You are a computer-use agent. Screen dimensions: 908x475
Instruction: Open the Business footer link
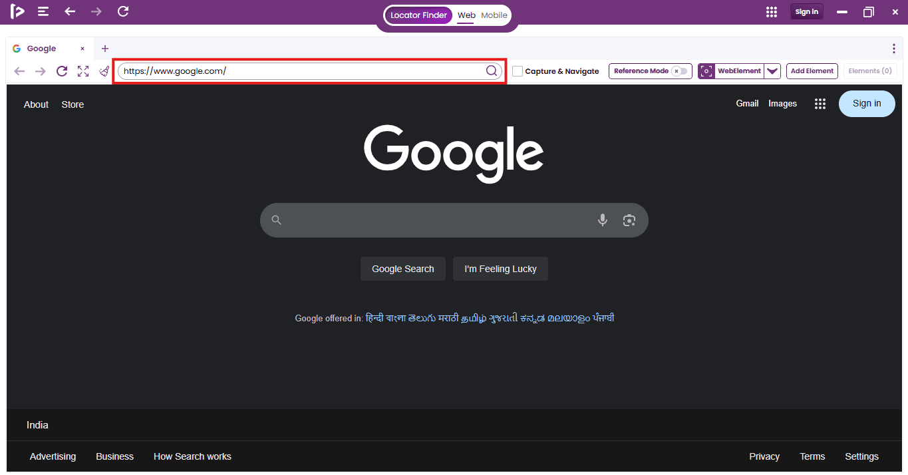click(x=114, y=456)
